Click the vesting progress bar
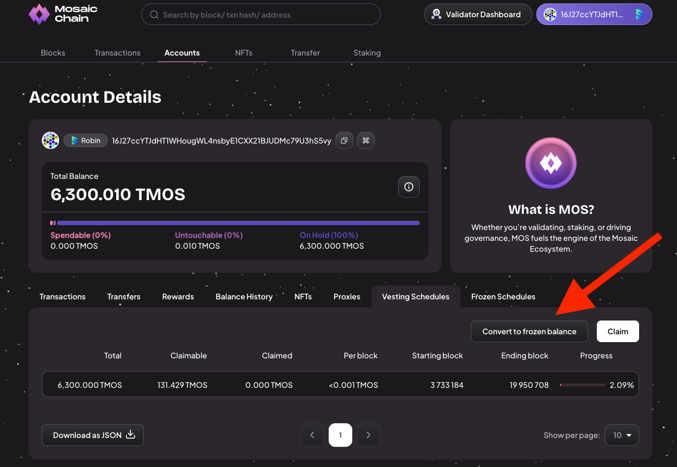Image resolution: width=677 pixels, height=467 pixels. tap(583, 385)
